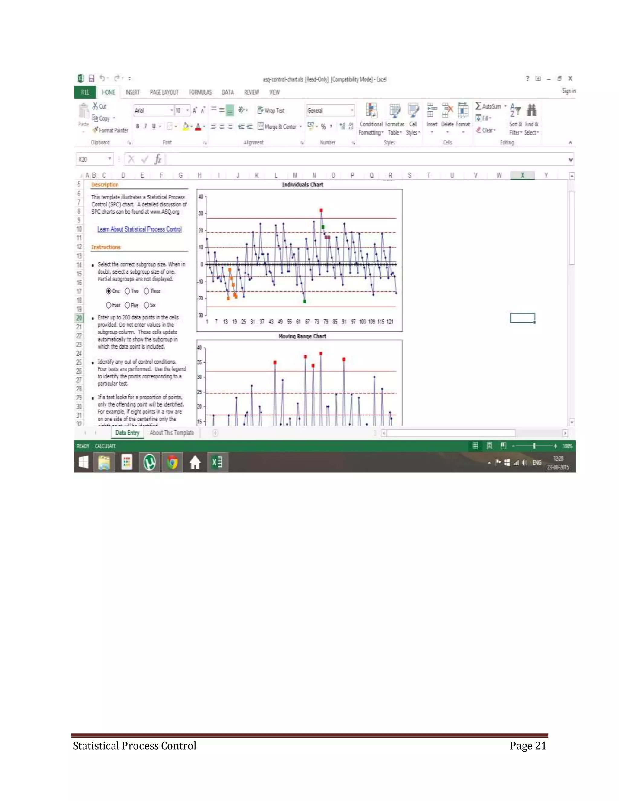
Task: Expand the Name Box dropdown
Action: 109,159
